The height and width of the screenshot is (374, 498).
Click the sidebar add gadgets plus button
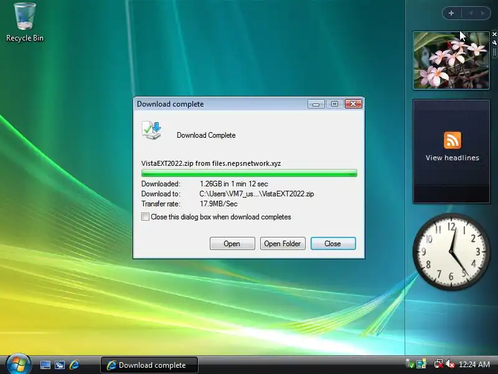451,13
